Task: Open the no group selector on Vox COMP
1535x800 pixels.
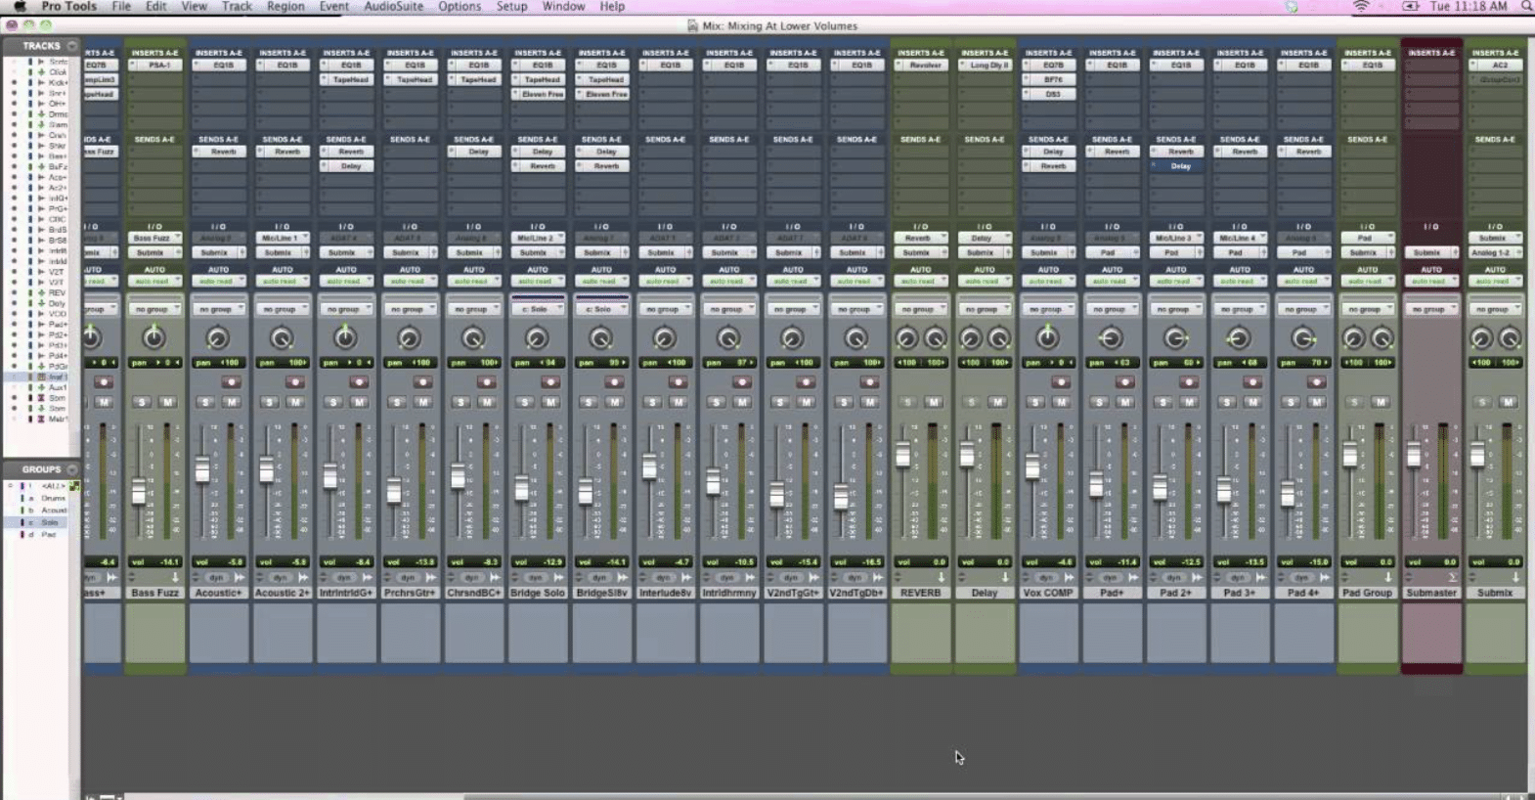Action: (1049, 309)
